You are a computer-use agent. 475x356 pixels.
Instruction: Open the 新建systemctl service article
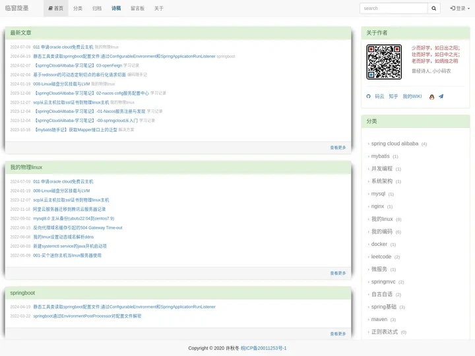pyautogui.click(x=70, y=246)
